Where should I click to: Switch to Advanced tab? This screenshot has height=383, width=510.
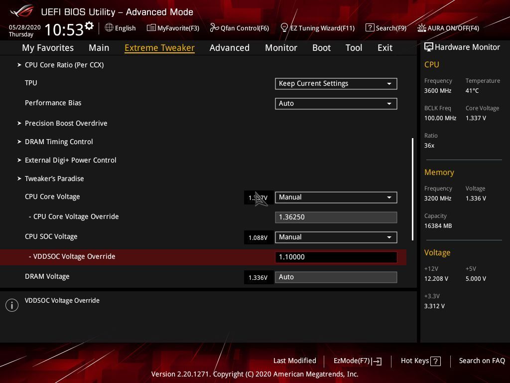click(x=230, y=48)
